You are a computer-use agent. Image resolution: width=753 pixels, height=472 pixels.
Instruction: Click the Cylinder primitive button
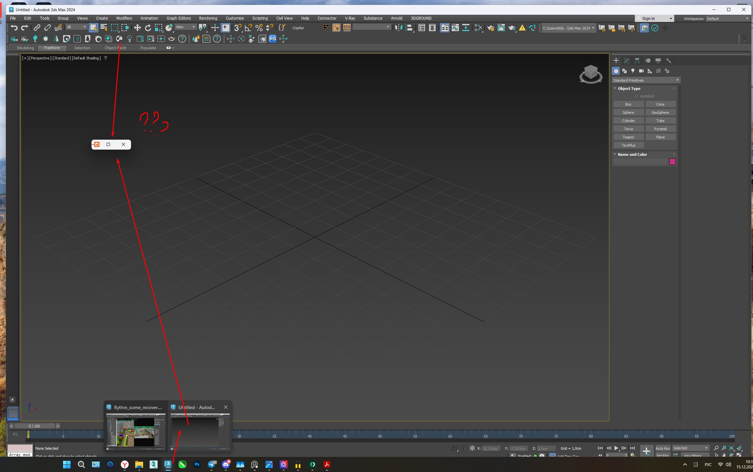coord(628,121)
